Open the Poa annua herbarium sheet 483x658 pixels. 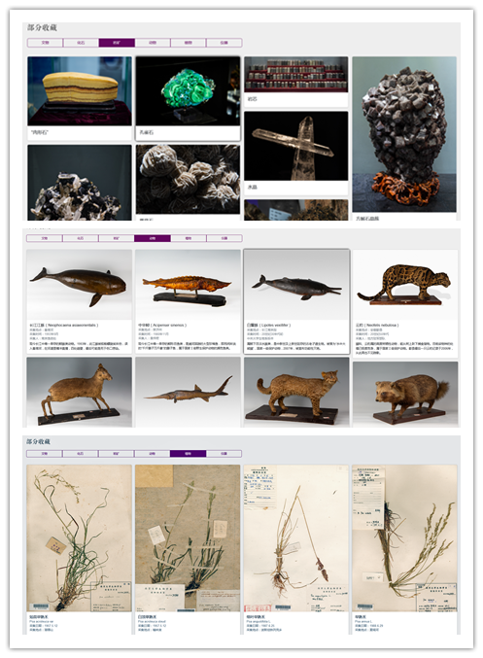(x=404, y=538)
